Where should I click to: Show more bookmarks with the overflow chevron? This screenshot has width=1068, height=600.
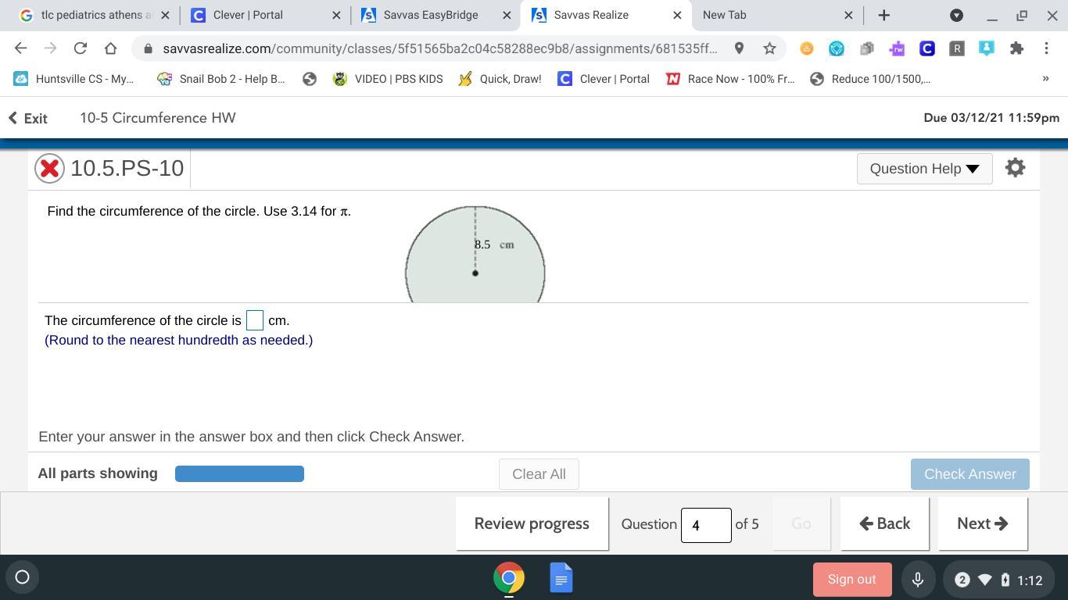1045,79
